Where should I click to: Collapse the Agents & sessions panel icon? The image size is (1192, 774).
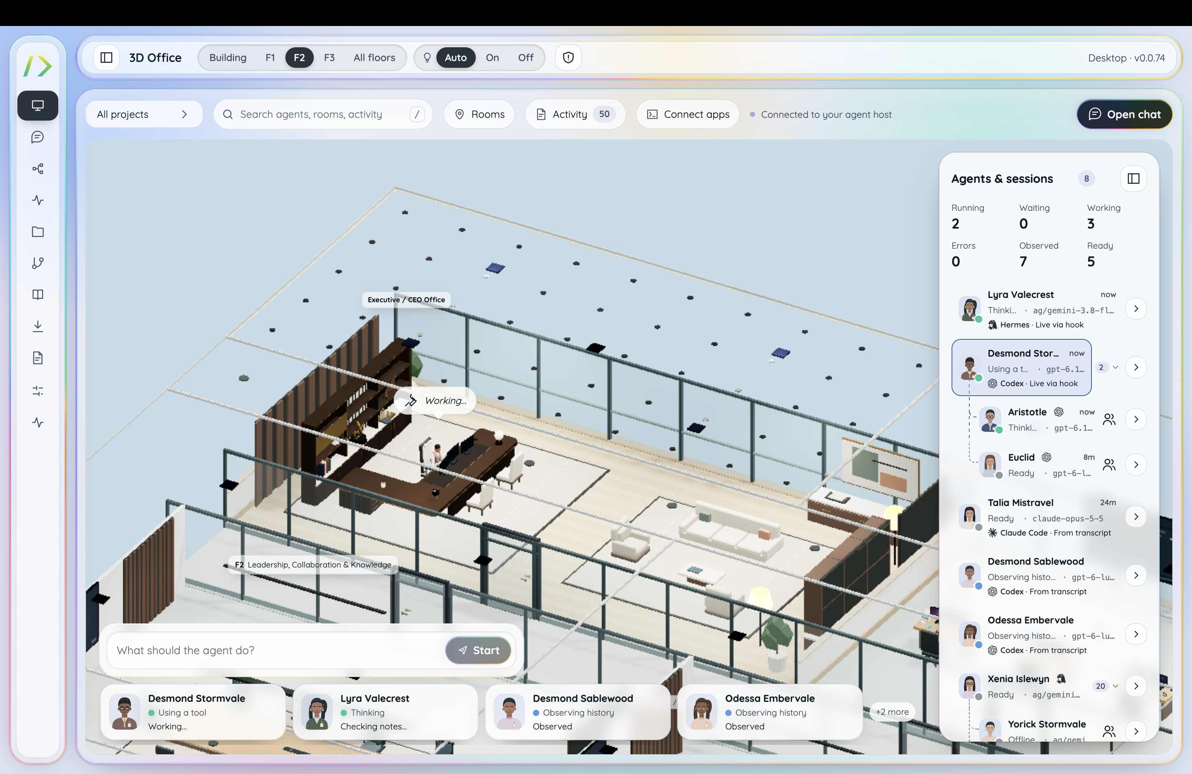coord(1133,179)
